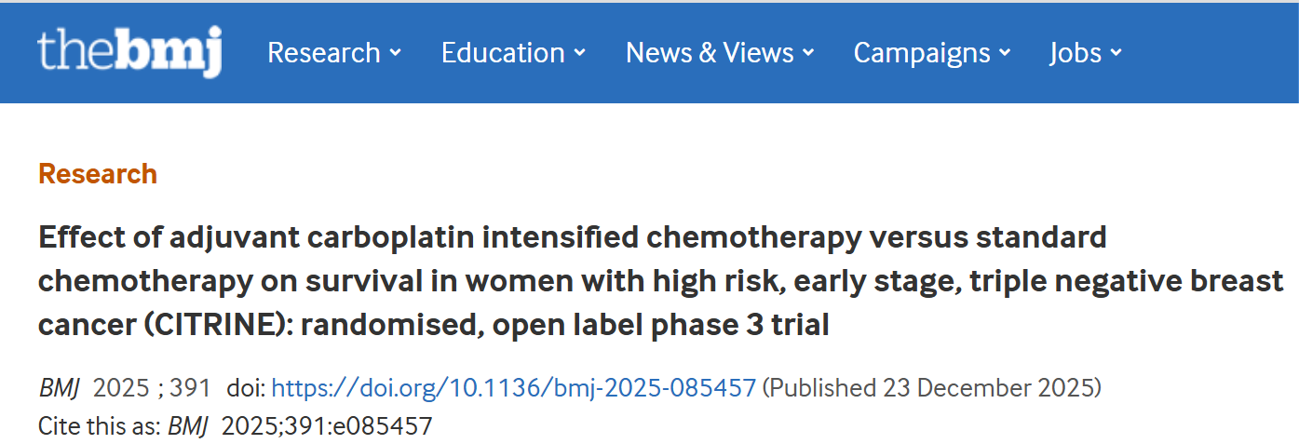This screenshot has height=444, width=1299.
Task: Click the thebmj logo
Action: pyautogui.click(x=129, y=52)
